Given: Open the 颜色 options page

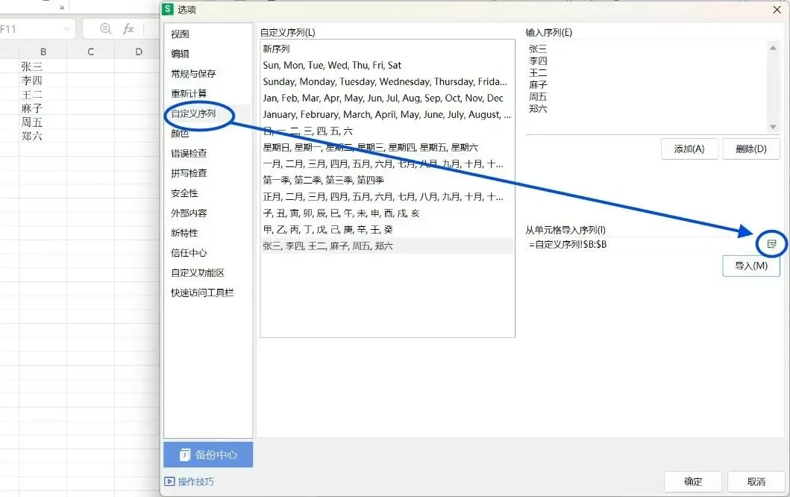Looking at the screenshot, I should [180, 134].
